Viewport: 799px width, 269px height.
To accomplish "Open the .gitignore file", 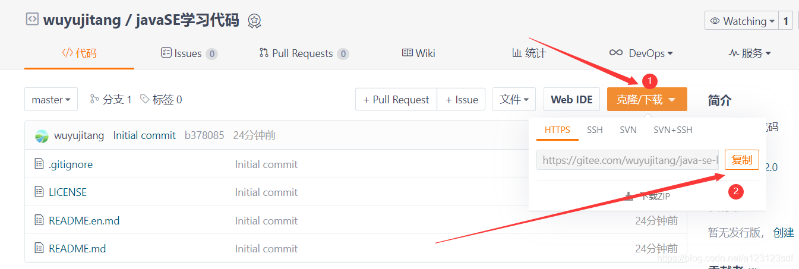I will (71, 164).
